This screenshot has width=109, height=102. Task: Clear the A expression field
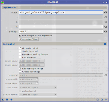[x=105, y=27]
